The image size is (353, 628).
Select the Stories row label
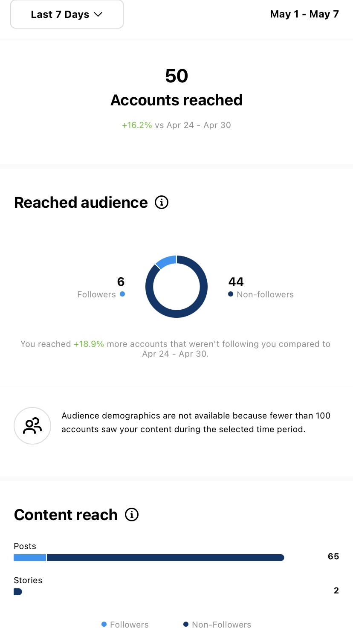tap(28, 580)
